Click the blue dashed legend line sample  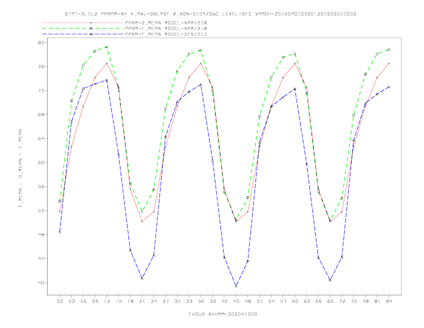click(83, 34)
